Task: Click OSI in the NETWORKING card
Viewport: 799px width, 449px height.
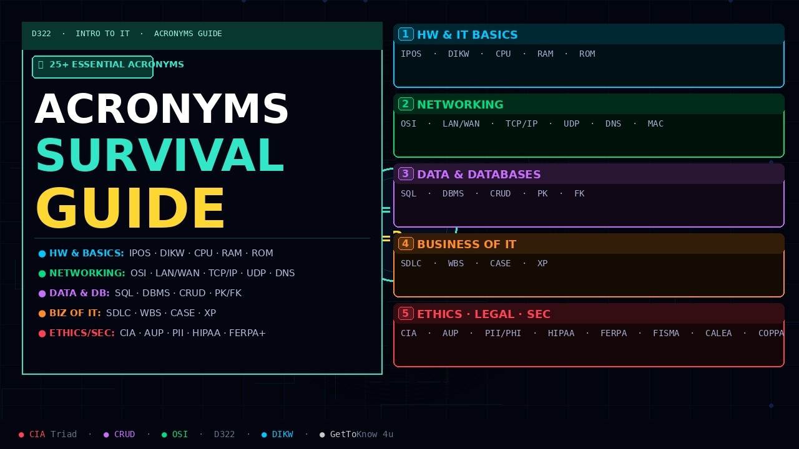Action: [x=408, y=124]
